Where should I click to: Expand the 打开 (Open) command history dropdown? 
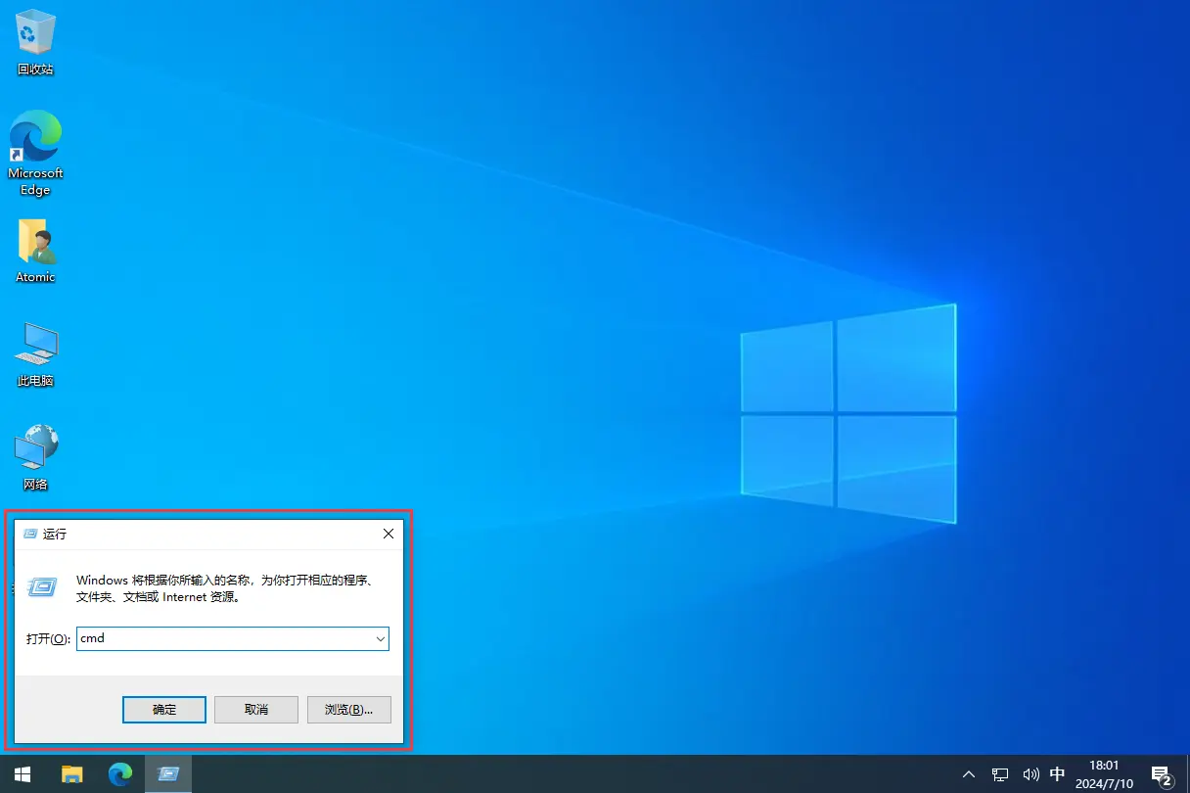(380, 638)
